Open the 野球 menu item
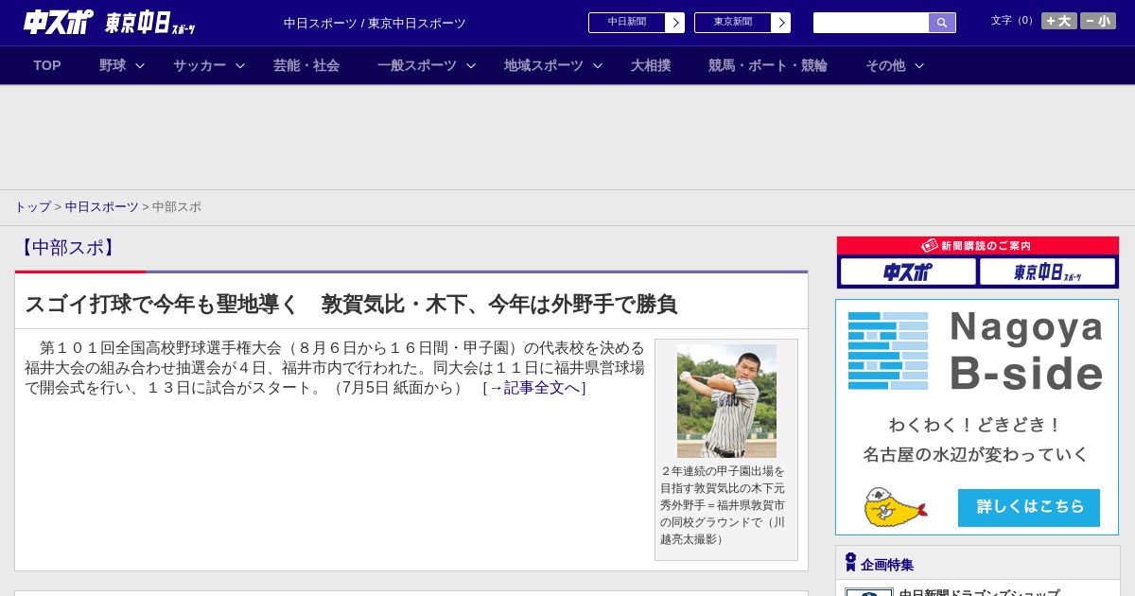The width and height of the screenshot is (1135, 596). 113,65
